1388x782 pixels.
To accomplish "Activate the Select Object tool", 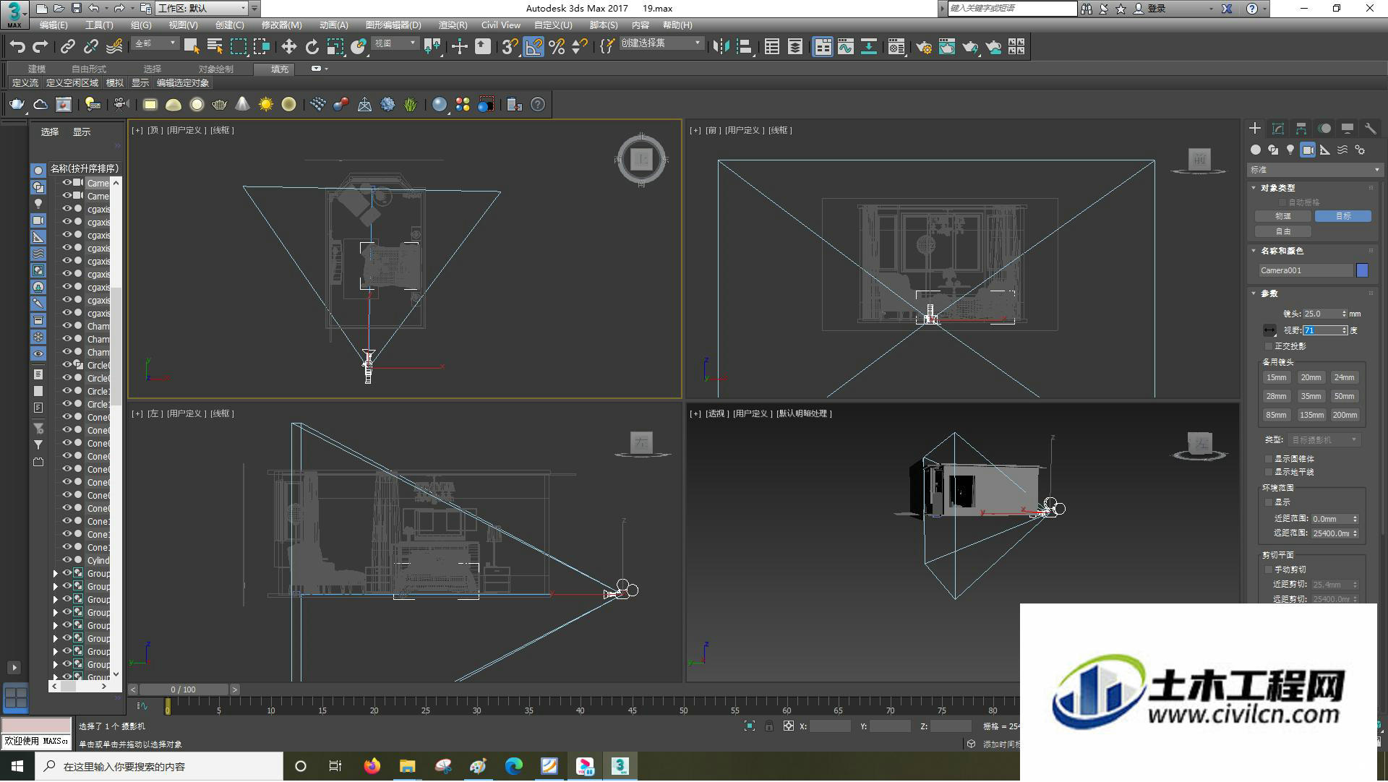I will click(x=192, y=47).
